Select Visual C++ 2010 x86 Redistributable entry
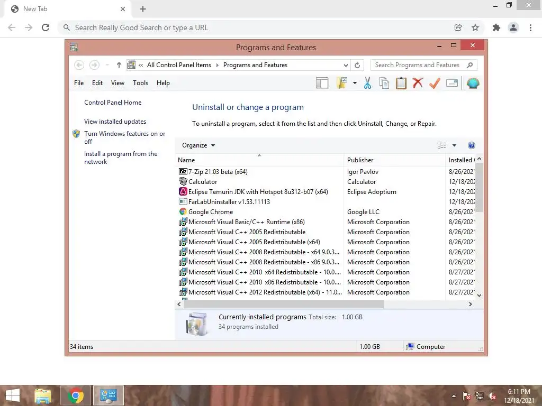The image size is (542, 406). coord(265,282)
